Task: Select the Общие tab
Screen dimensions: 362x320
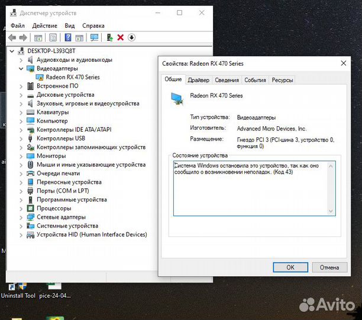Action: pos(173,79)
